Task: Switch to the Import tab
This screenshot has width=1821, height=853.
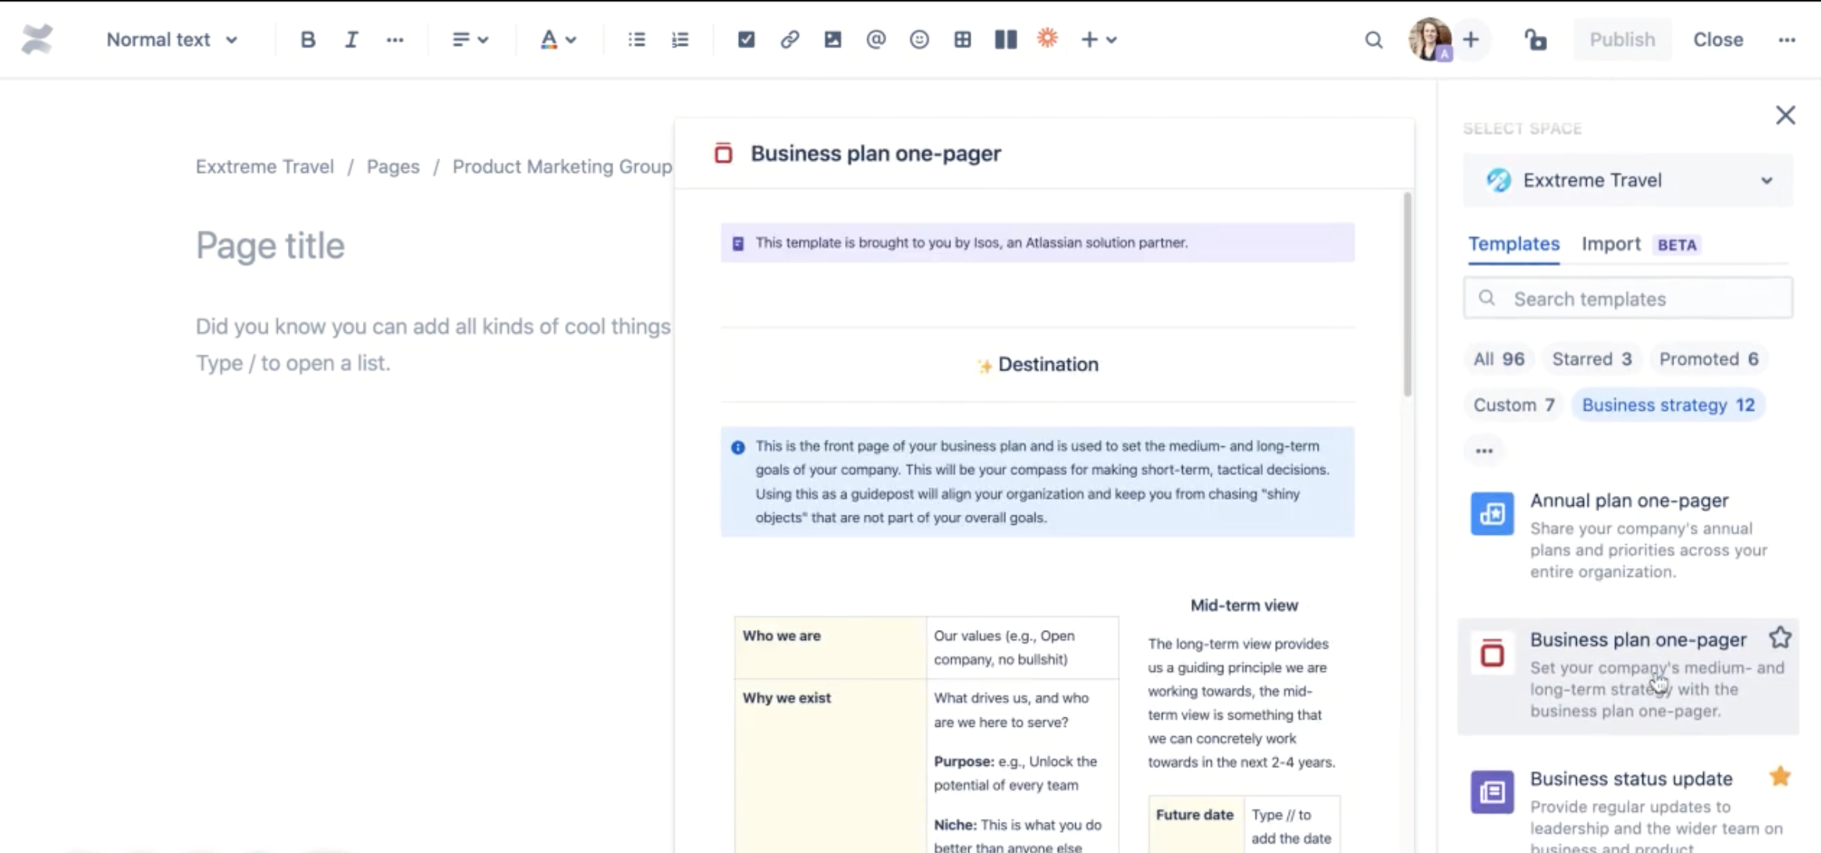Action: (x=1610, y=244)
